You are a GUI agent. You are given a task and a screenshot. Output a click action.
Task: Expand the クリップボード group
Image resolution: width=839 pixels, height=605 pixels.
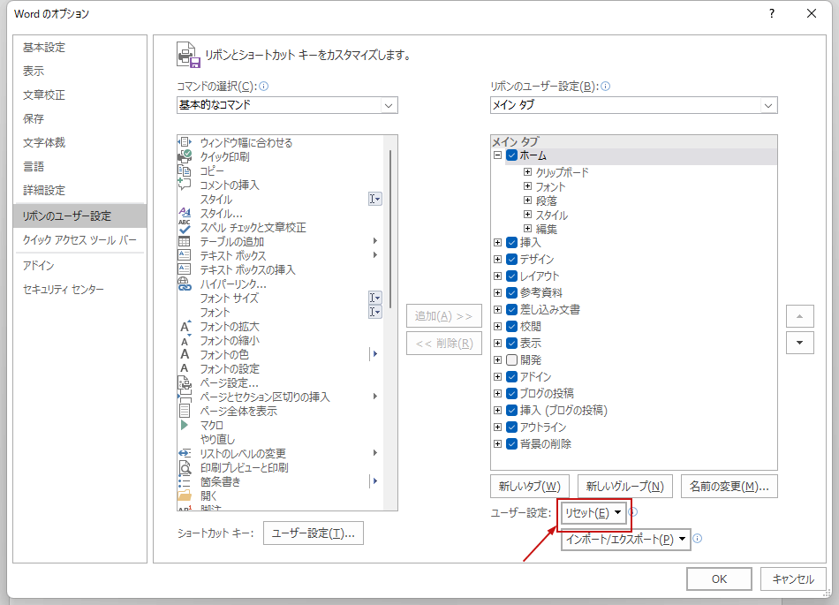[x=527, y=171]
